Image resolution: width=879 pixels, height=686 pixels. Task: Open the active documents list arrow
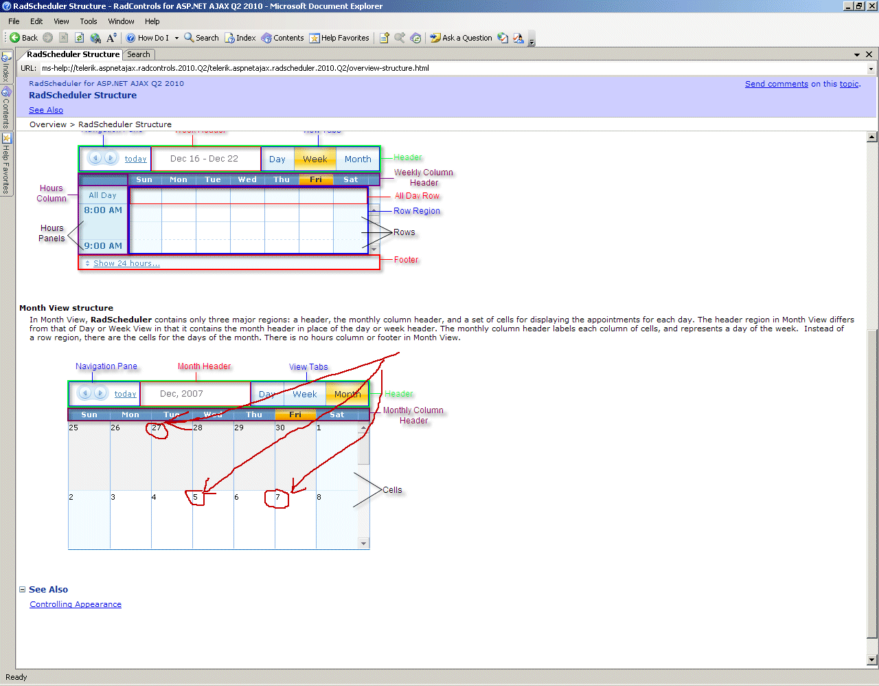[857, 54]
